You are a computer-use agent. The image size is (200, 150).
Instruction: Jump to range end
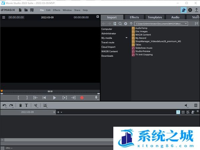pos(73,98)
